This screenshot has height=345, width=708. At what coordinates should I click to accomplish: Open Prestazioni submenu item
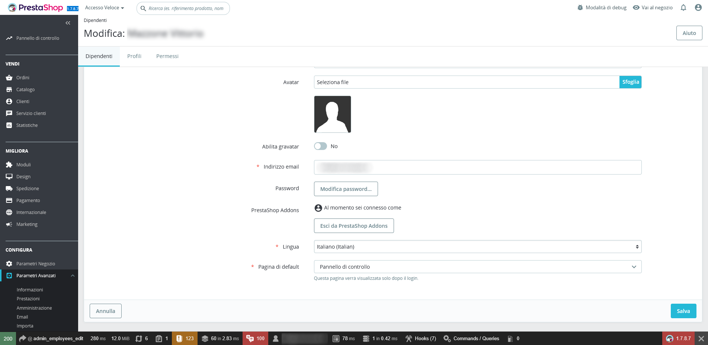(28, 298)
